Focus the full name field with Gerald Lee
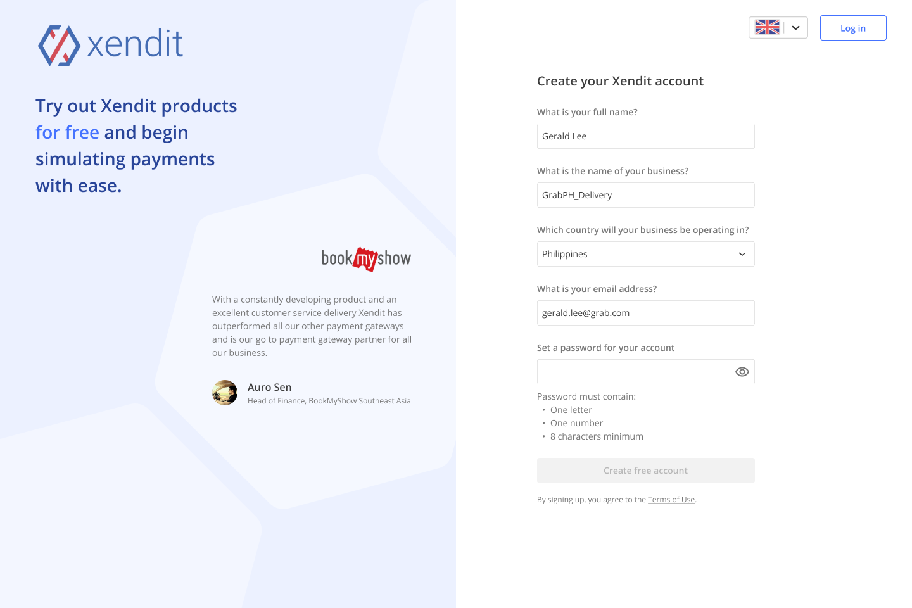This screenshot has height=608, width=912. pyautogui.click(x=645, y=136)
